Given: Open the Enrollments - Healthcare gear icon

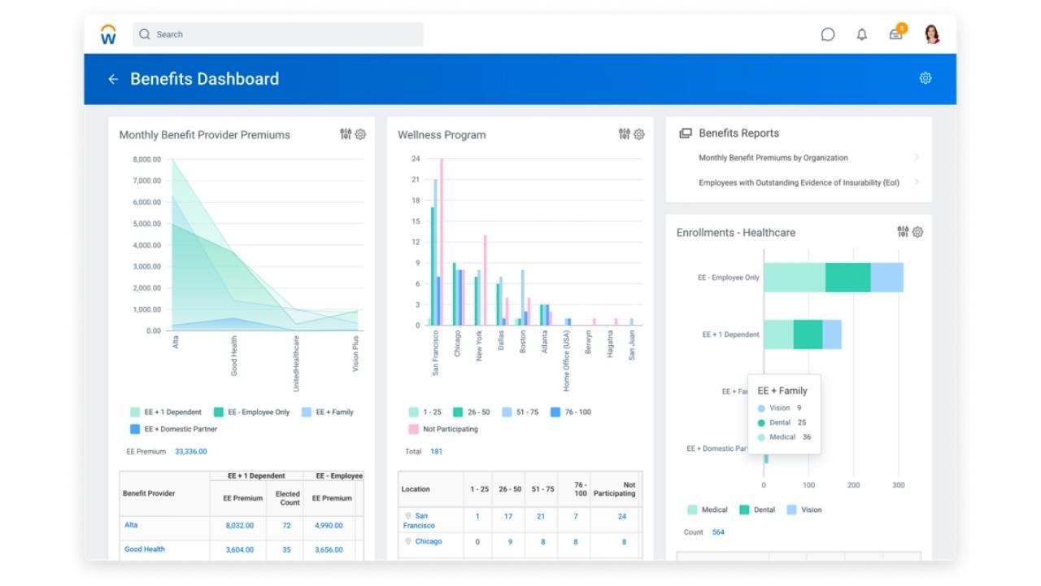Looking at the screenshot, I should (x=917, y=232).
